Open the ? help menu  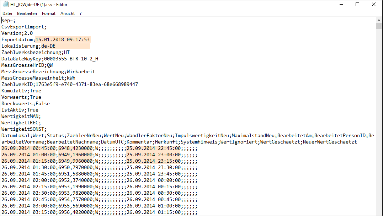pos(81,13)
